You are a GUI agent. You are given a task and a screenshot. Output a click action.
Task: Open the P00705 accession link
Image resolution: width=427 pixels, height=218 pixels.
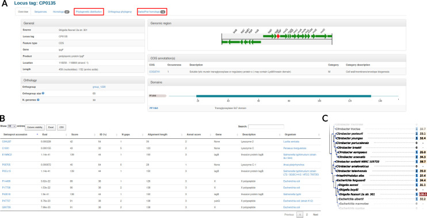pyautogui.click(x=6, y=165)
